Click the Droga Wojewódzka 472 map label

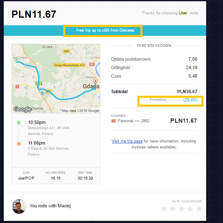point(69,65)
